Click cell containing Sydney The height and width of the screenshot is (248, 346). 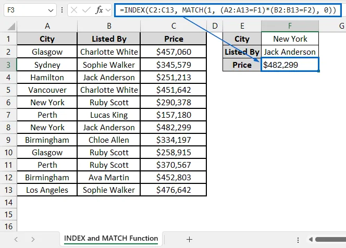click(x=47, y=65)
